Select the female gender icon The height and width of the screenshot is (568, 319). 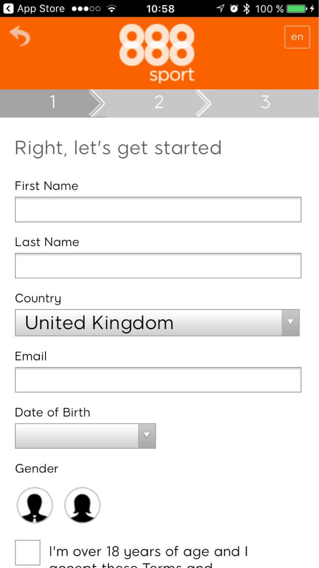(83, 505)
